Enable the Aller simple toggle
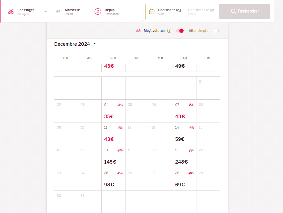The width and height of the screenshot is (283, 213). tap(216, 31)
